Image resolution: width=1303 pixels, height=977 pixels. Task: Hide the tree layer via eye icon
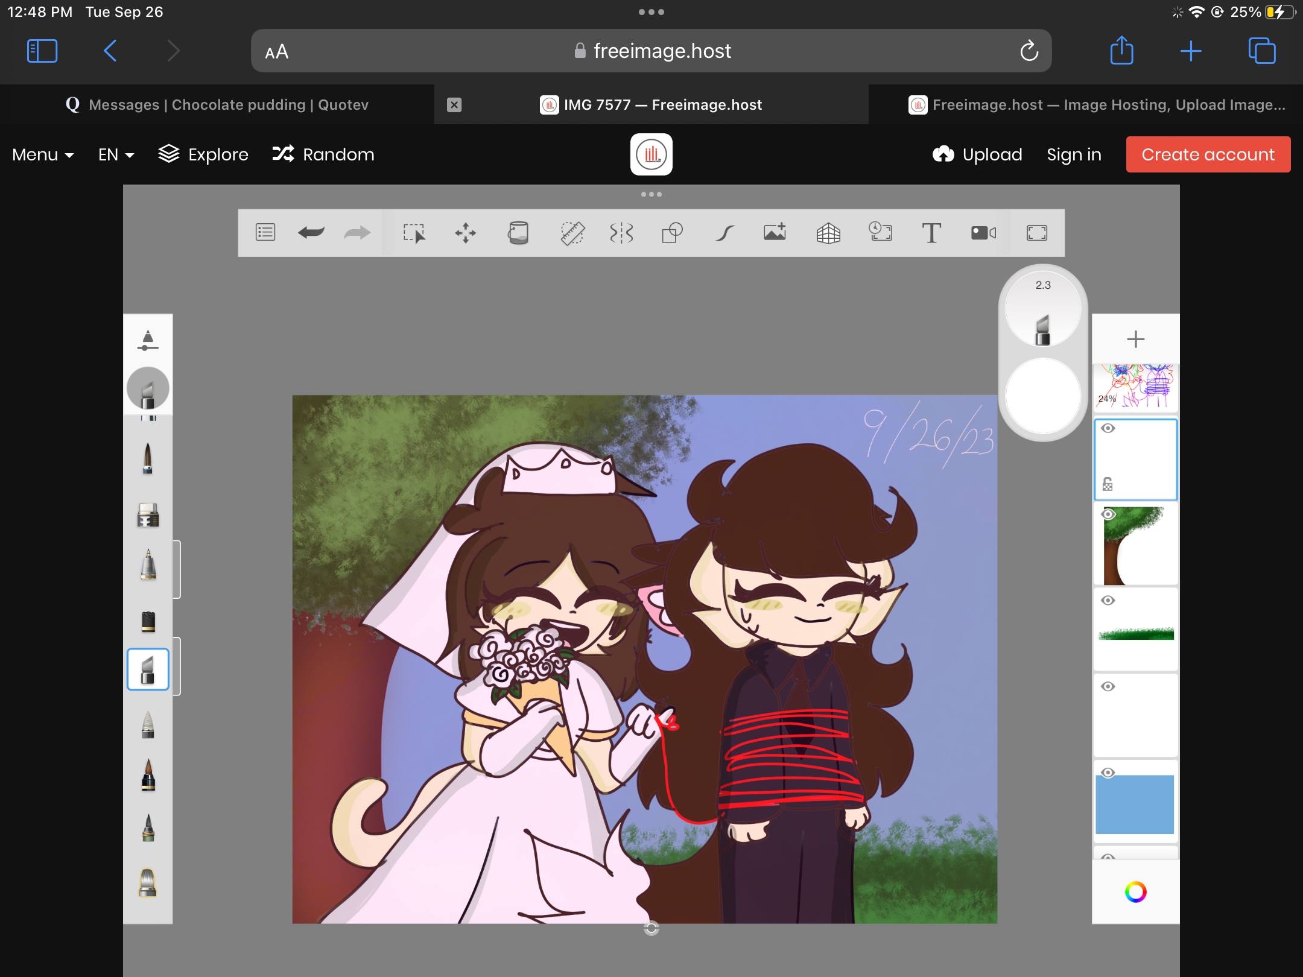point(1108,514)
